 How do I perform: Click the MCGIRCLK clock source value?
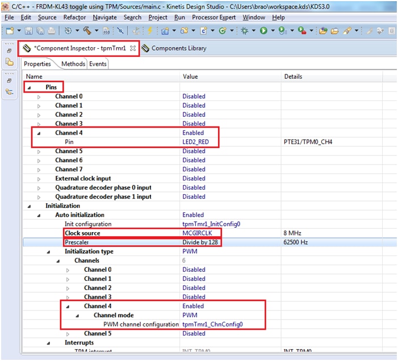pyautogui.click(x=197, y=233)
